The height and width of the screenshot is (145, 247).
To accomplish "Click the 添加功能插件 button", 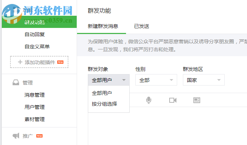I will pos(39,62).
